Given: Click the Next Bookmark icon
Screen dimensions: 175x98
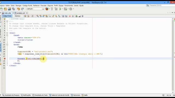Looking at the screenshot, I should [x=56, y=16].
